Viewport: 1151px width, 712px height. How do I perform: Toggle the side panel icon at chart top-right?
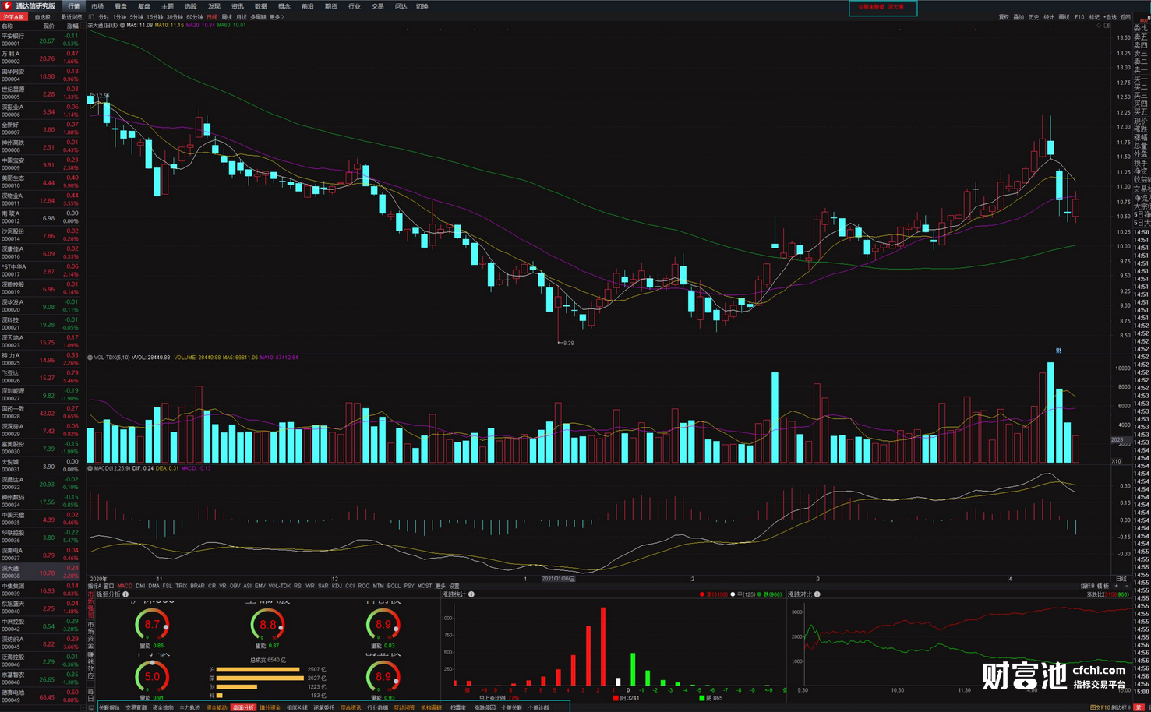coord(1107,26)
